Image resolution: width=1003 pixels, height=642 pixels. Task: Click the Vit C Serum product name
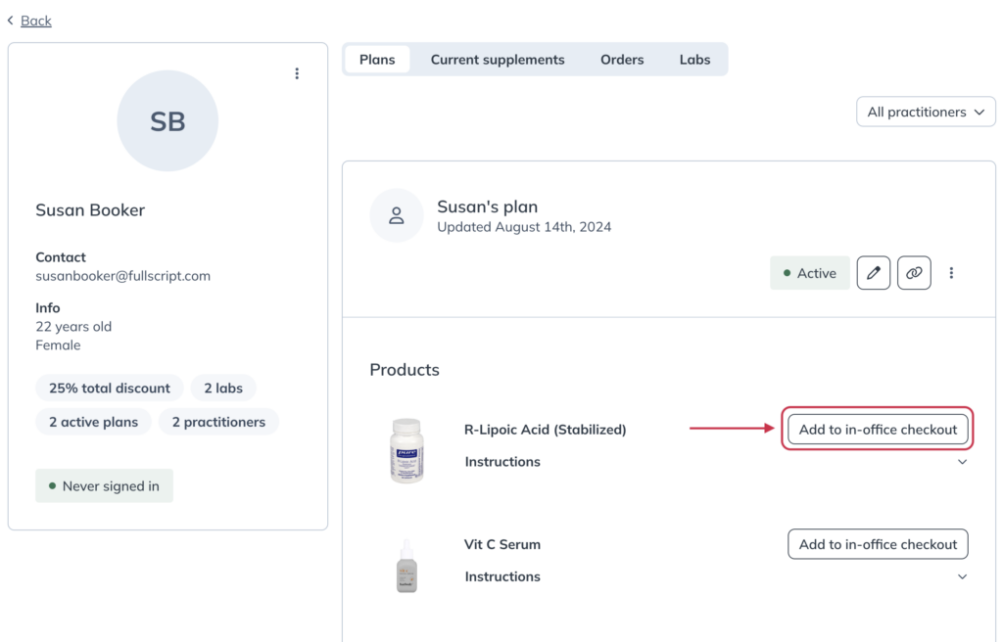(x=502, y=545)
